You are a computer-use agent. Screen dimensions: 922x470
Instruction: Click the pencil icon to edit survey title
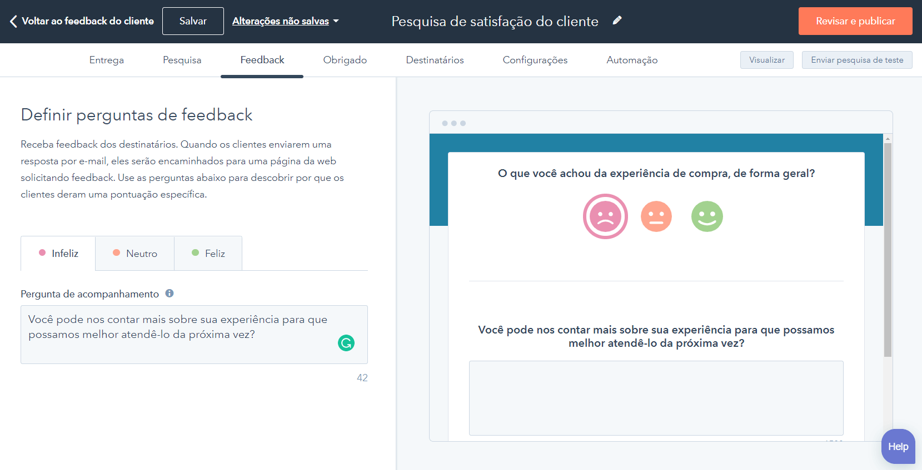(x=617, y=21)
